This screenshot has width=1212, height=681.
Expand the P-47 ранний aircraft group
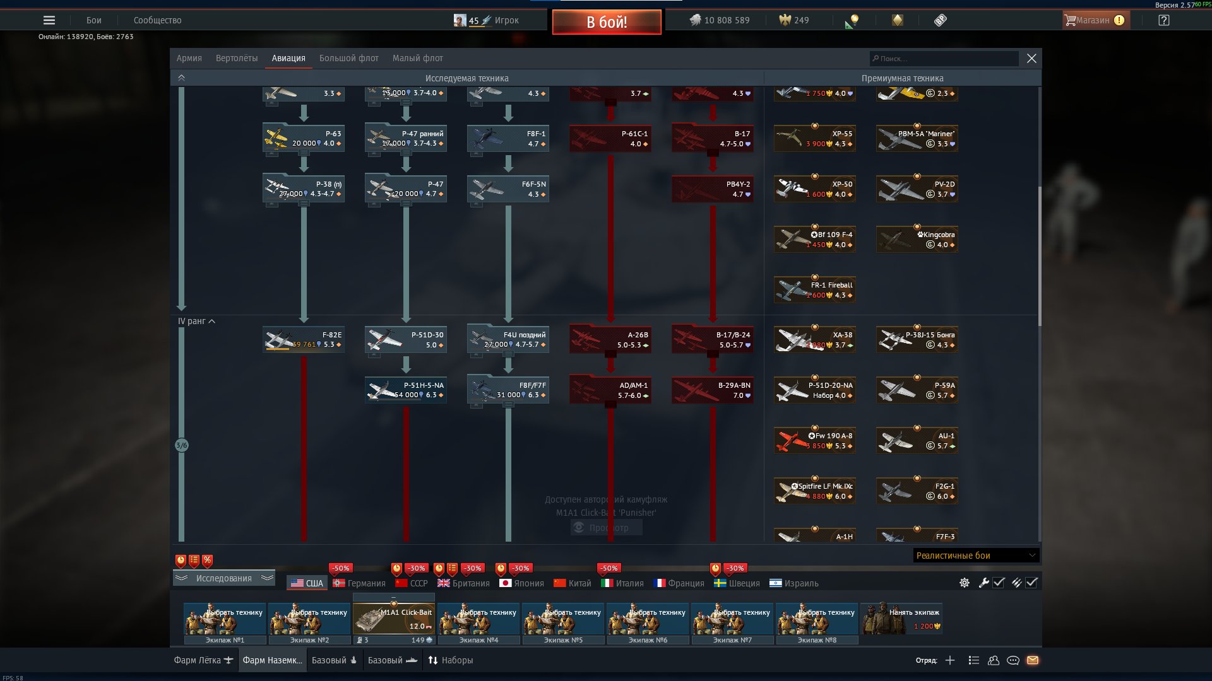406,153
